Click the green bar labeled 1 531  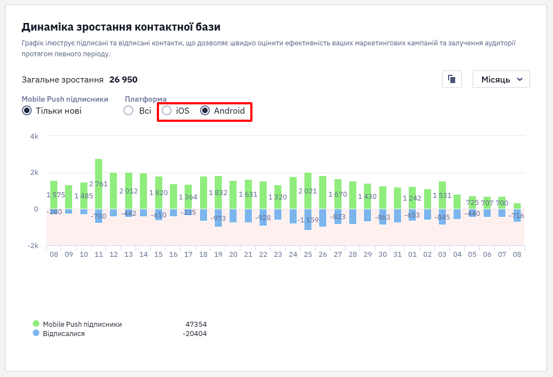[442, 195]
